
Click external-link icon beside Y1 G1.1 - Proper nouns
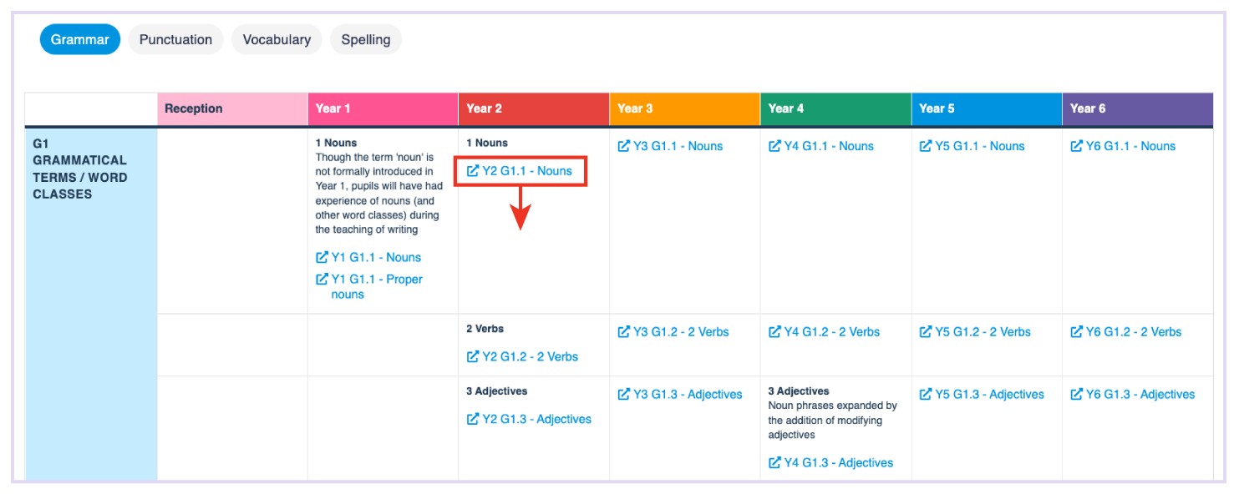(x=322, y=280)
